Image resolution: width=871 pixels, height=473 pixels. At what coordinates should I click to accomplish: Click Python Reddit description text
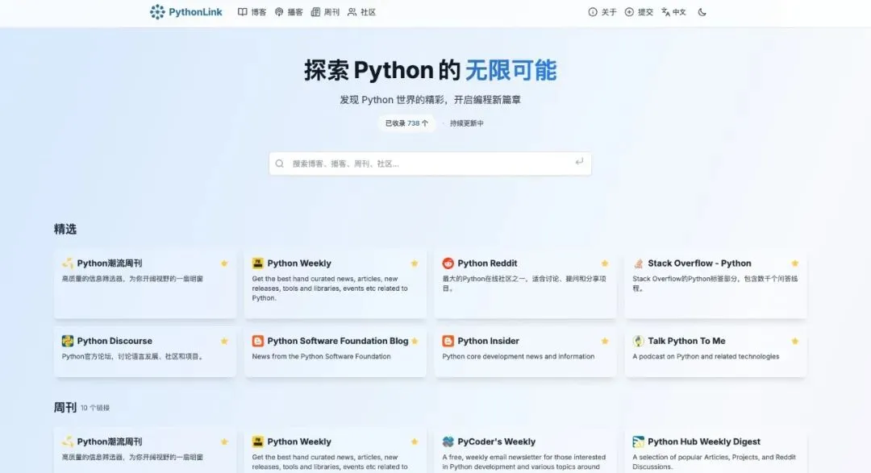(524, 284)
